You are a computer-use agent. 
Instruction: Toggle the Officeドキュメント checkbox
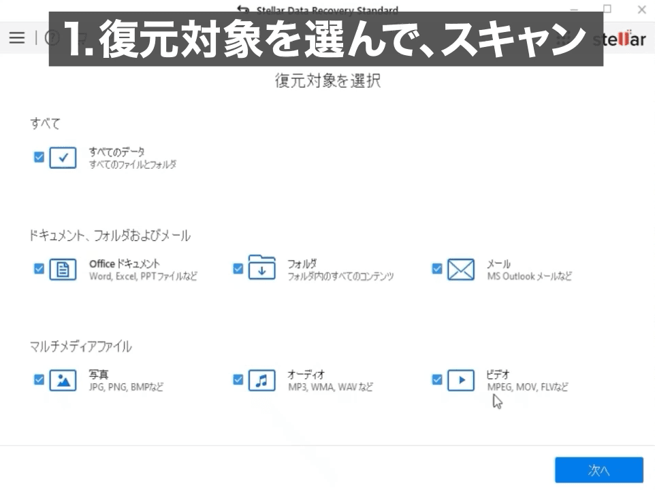[39, 268]
